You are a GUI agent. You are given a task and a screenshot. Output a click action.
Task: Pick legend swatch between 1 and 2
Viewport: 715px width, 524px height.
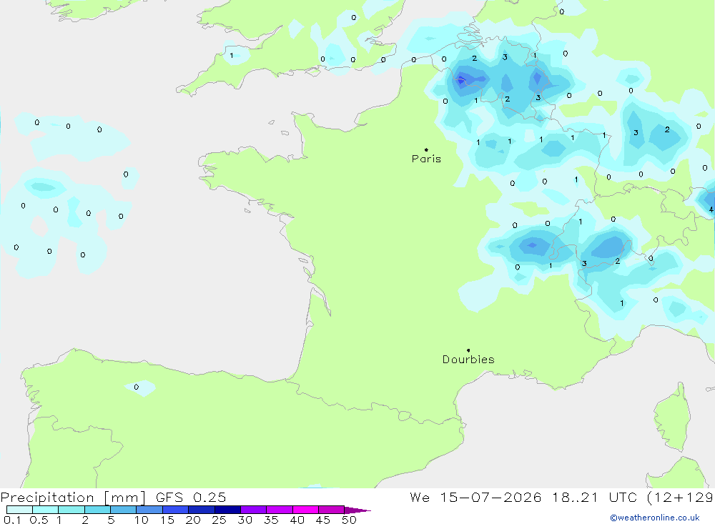pyautogui.click(x=71, y=510)
